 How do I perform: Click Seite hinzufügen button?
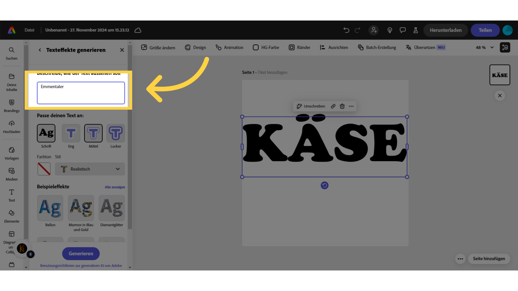(489, 259)
